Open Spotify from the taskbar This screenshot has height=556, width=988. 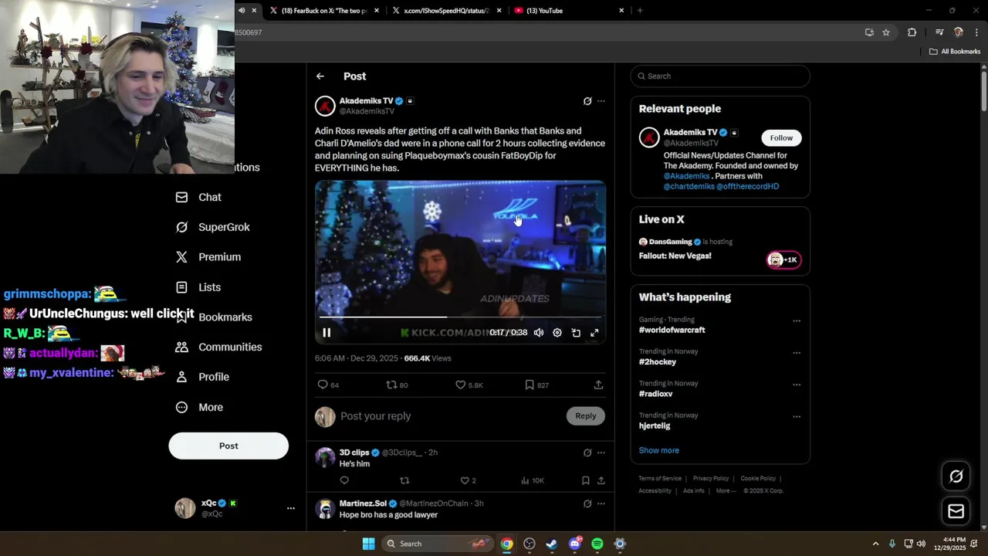point(597,544)
